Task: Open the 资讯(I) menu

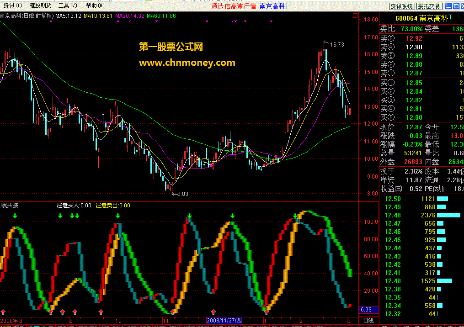Action: [12, 5]
